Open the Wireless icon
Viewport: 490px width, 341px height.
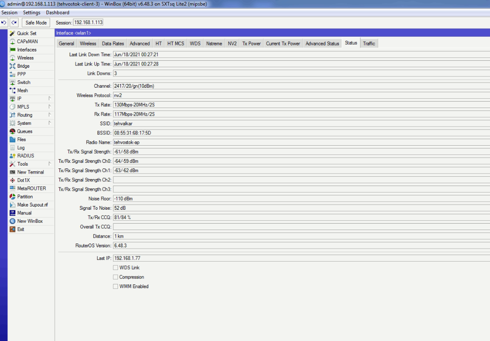pyautogui.click(x=12, y=58)
